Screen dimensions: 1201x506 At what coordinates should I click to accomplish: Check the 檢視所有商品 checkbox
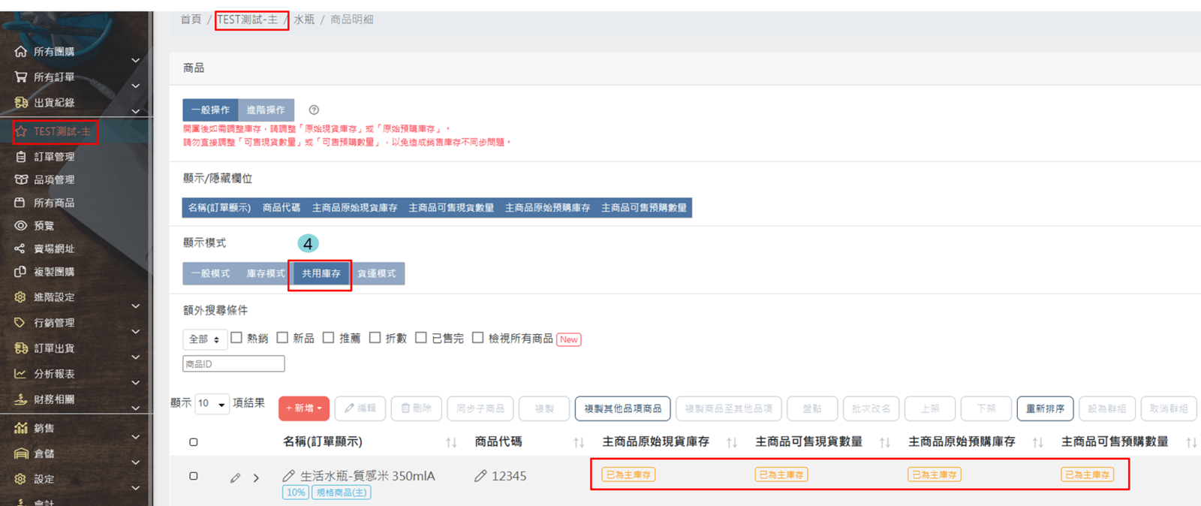[477, 338]
